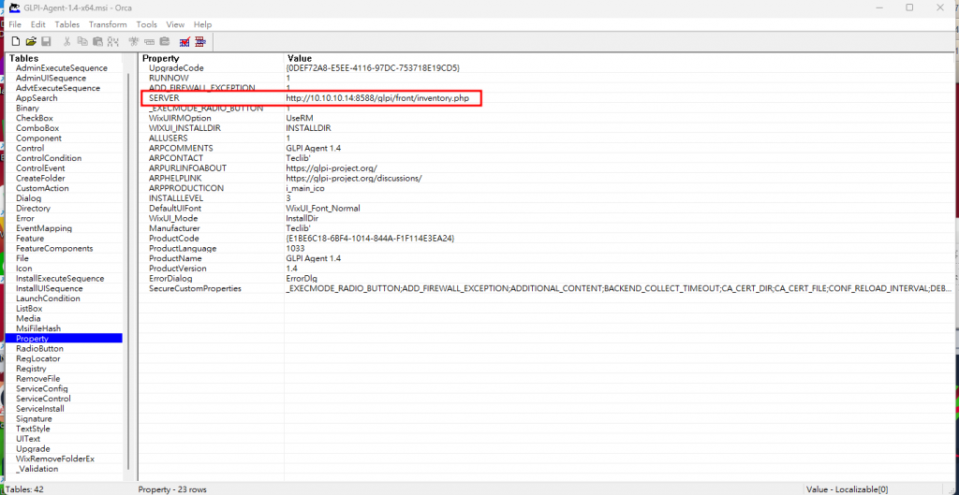Screen dimensions: 959x495
Task: Open the View menu
Action: tap(175, 24)
